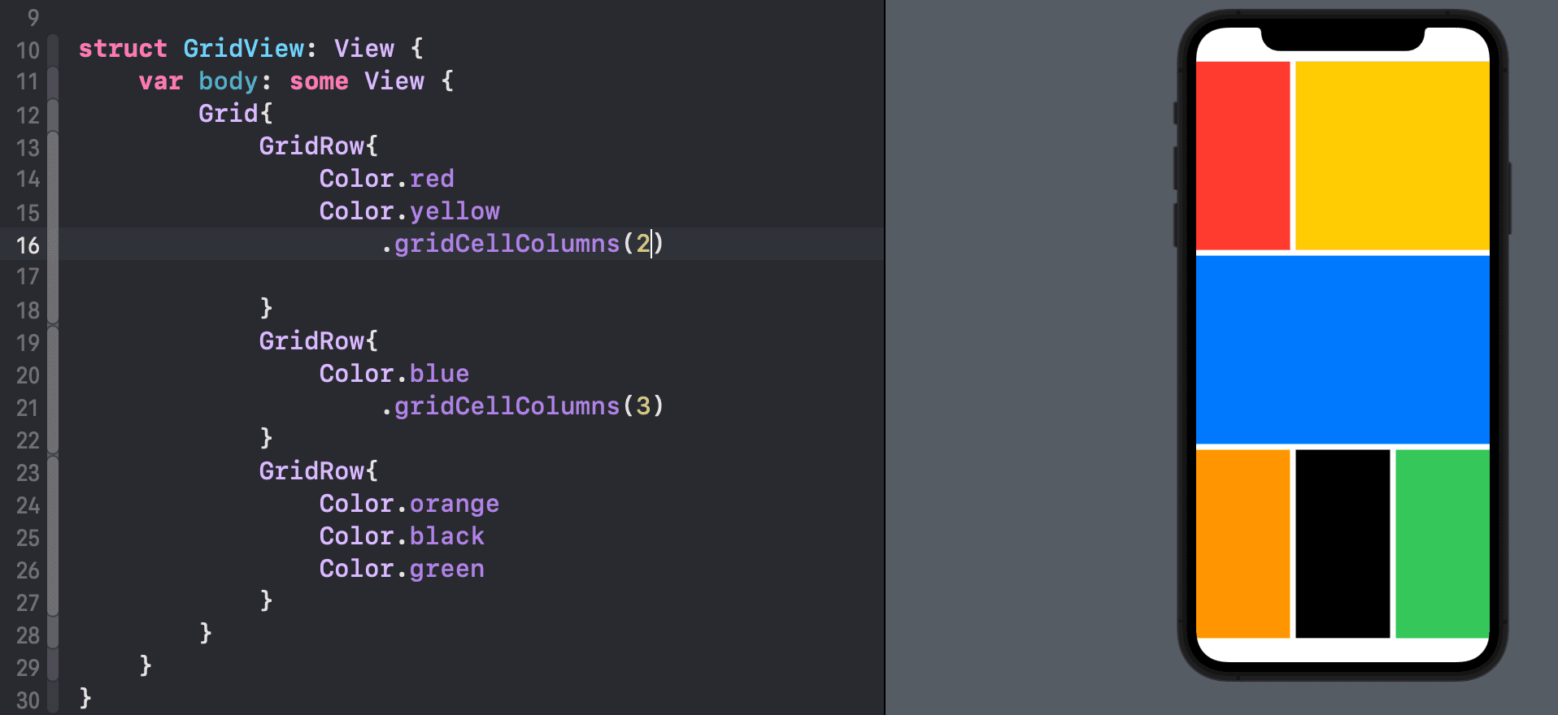Click the Grid keyword on line 12
The image size is (1558, 715).
(x=228, y=114)
